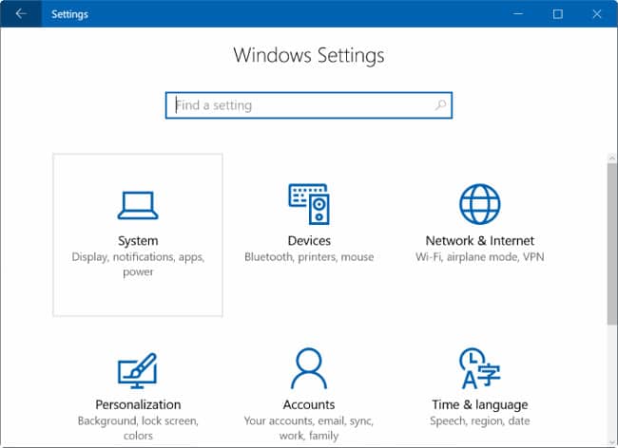618x448 pixels.
Task: Click the search magnifier icon
Action: pyautogui.click(x=440, y=105)
